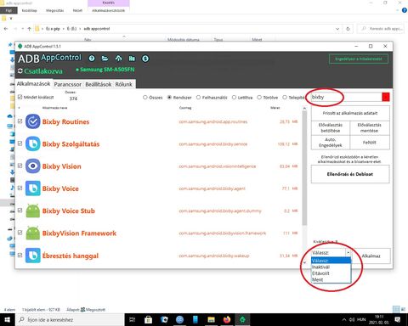Choose Inaktivál from the dropdown list

coord(331,267)
